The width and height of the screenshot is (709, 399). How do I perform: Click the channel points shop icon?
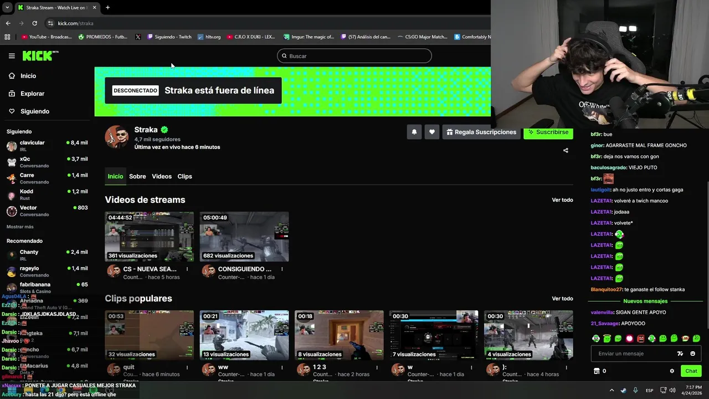pos(597,371)
